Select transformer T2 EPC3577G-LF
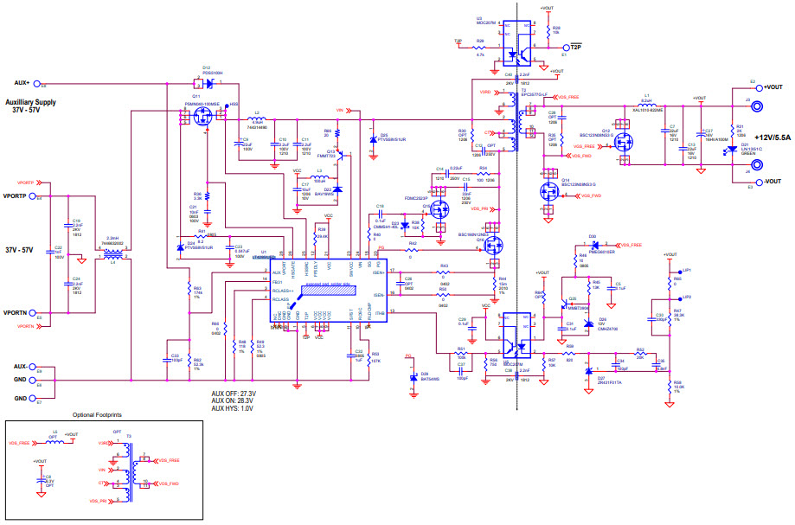This screenshot has width=795, height=525. pyautogui.click(x=516, y=120)
